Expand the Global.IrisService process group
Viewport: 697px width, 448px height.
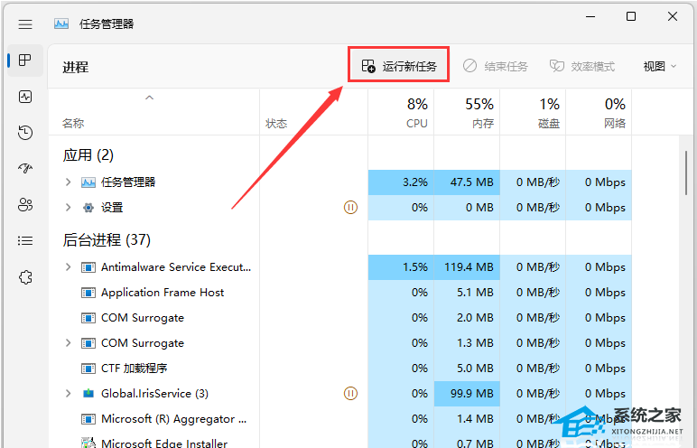point(68,394)
